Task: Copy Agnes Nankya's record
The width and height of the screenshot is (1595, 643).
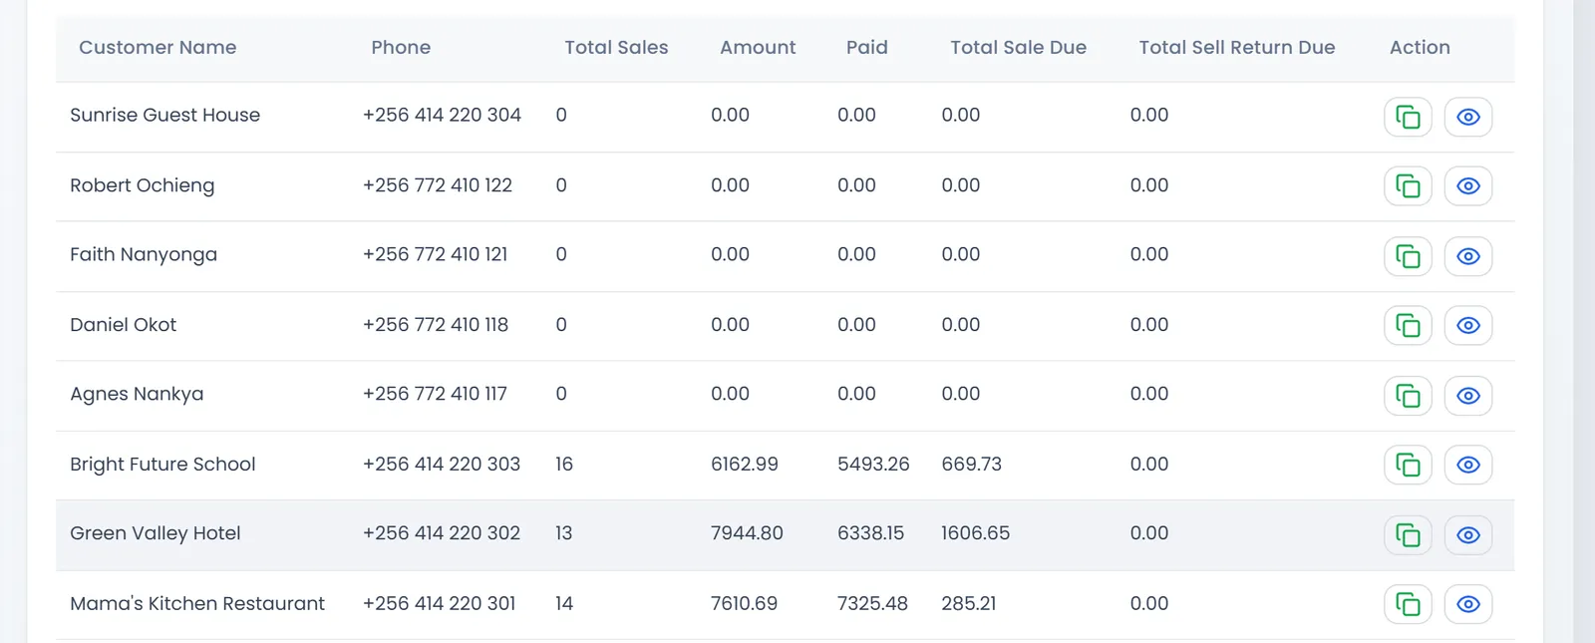Action: [x=1408, y=396]
